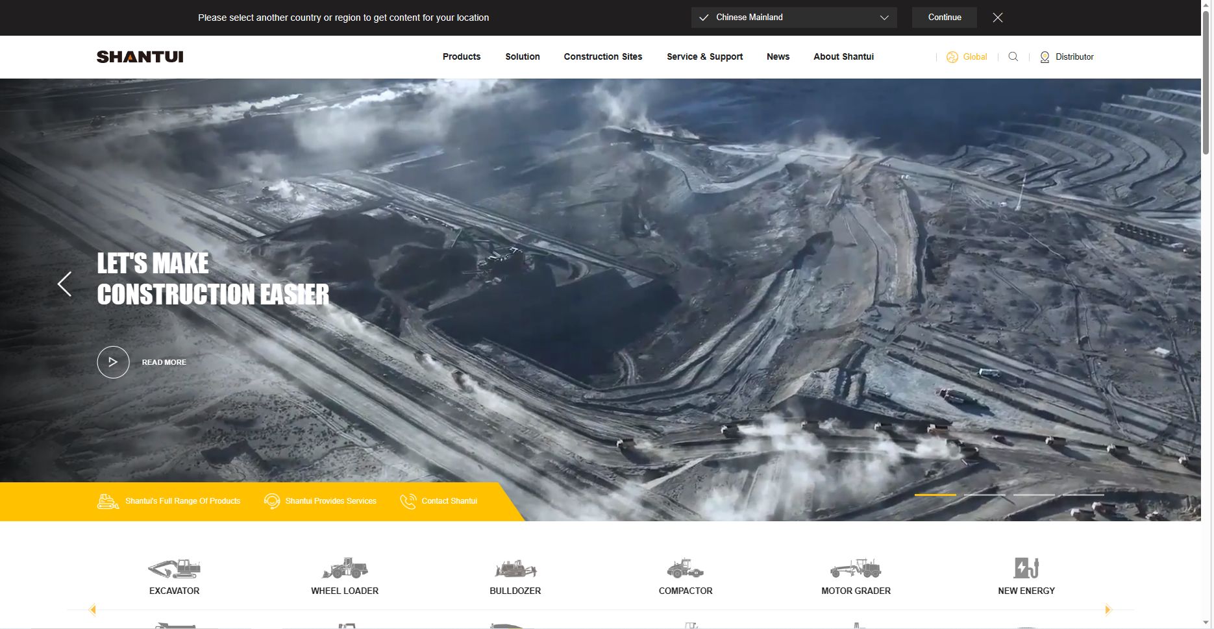Open the Construction Sites menu
This screenshot has width=1214, height=629.
[x=603, y=57]
